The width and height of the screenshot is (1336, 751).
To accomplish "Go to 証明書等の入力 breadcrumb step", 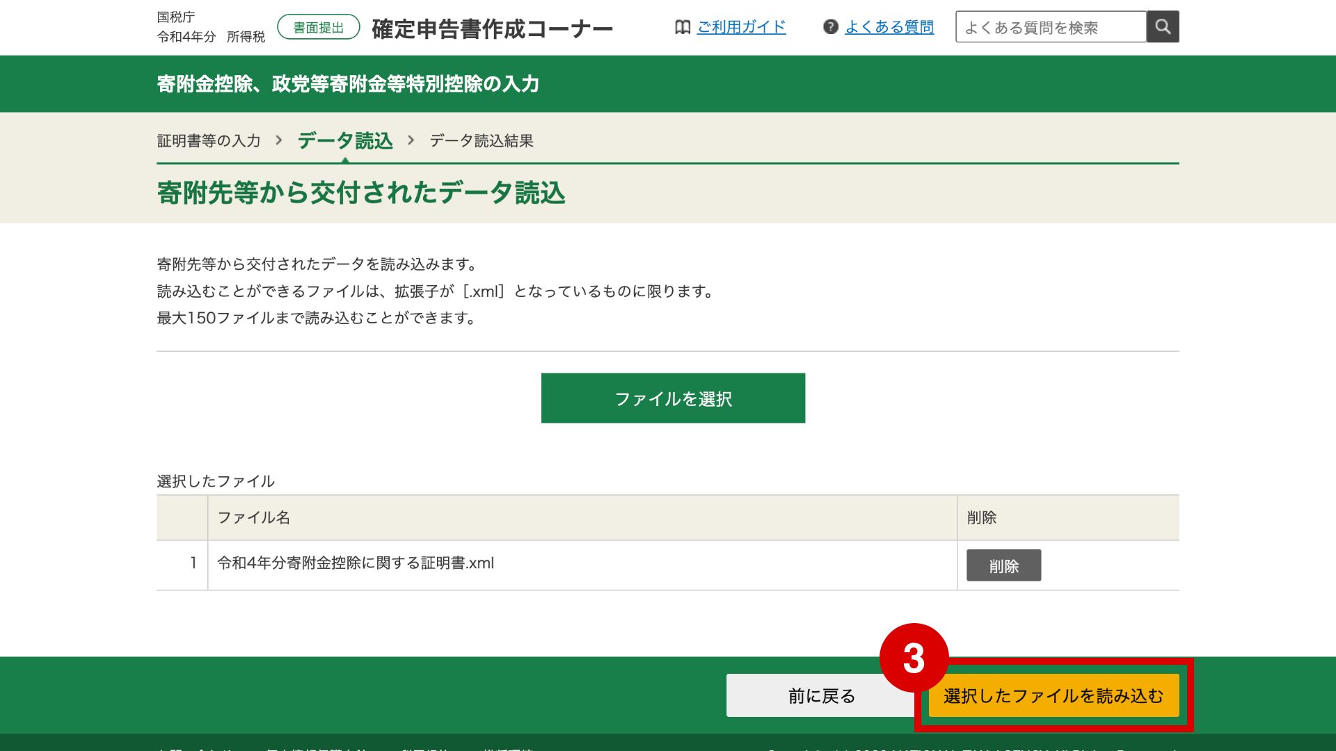I will coord(209,140).
